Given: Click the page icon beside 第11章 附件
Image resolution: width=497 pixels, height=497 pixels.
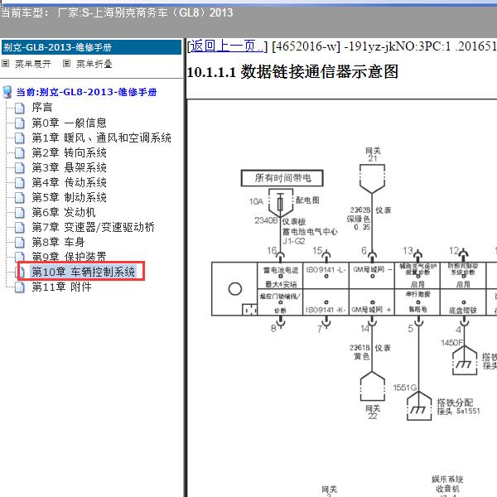Looking at the screenshot, I should (x=19, y=287).
